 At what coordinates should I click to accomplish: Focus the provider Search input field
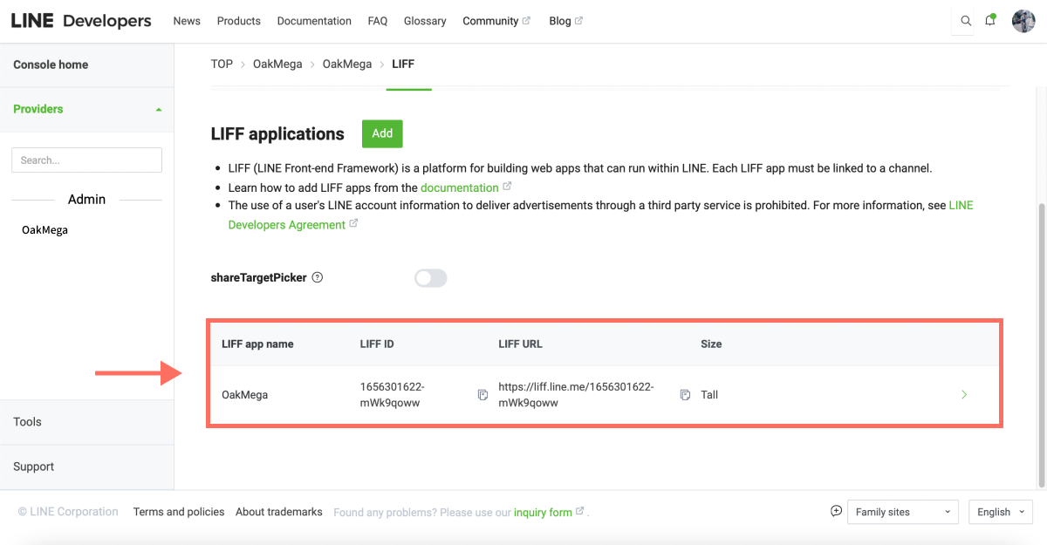[86, 160]
